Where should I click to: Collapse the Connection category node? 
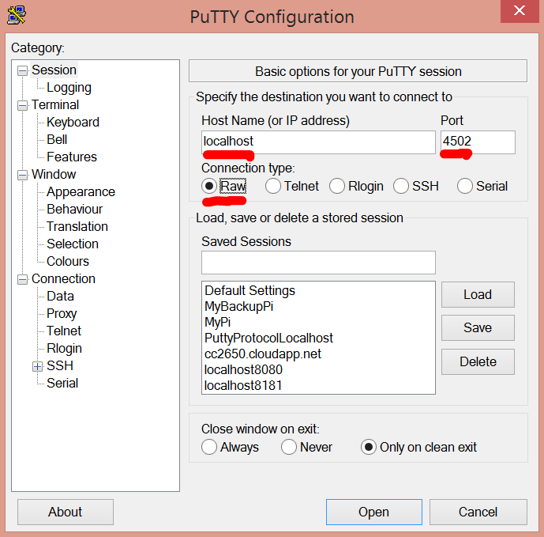tap(22, 279)
